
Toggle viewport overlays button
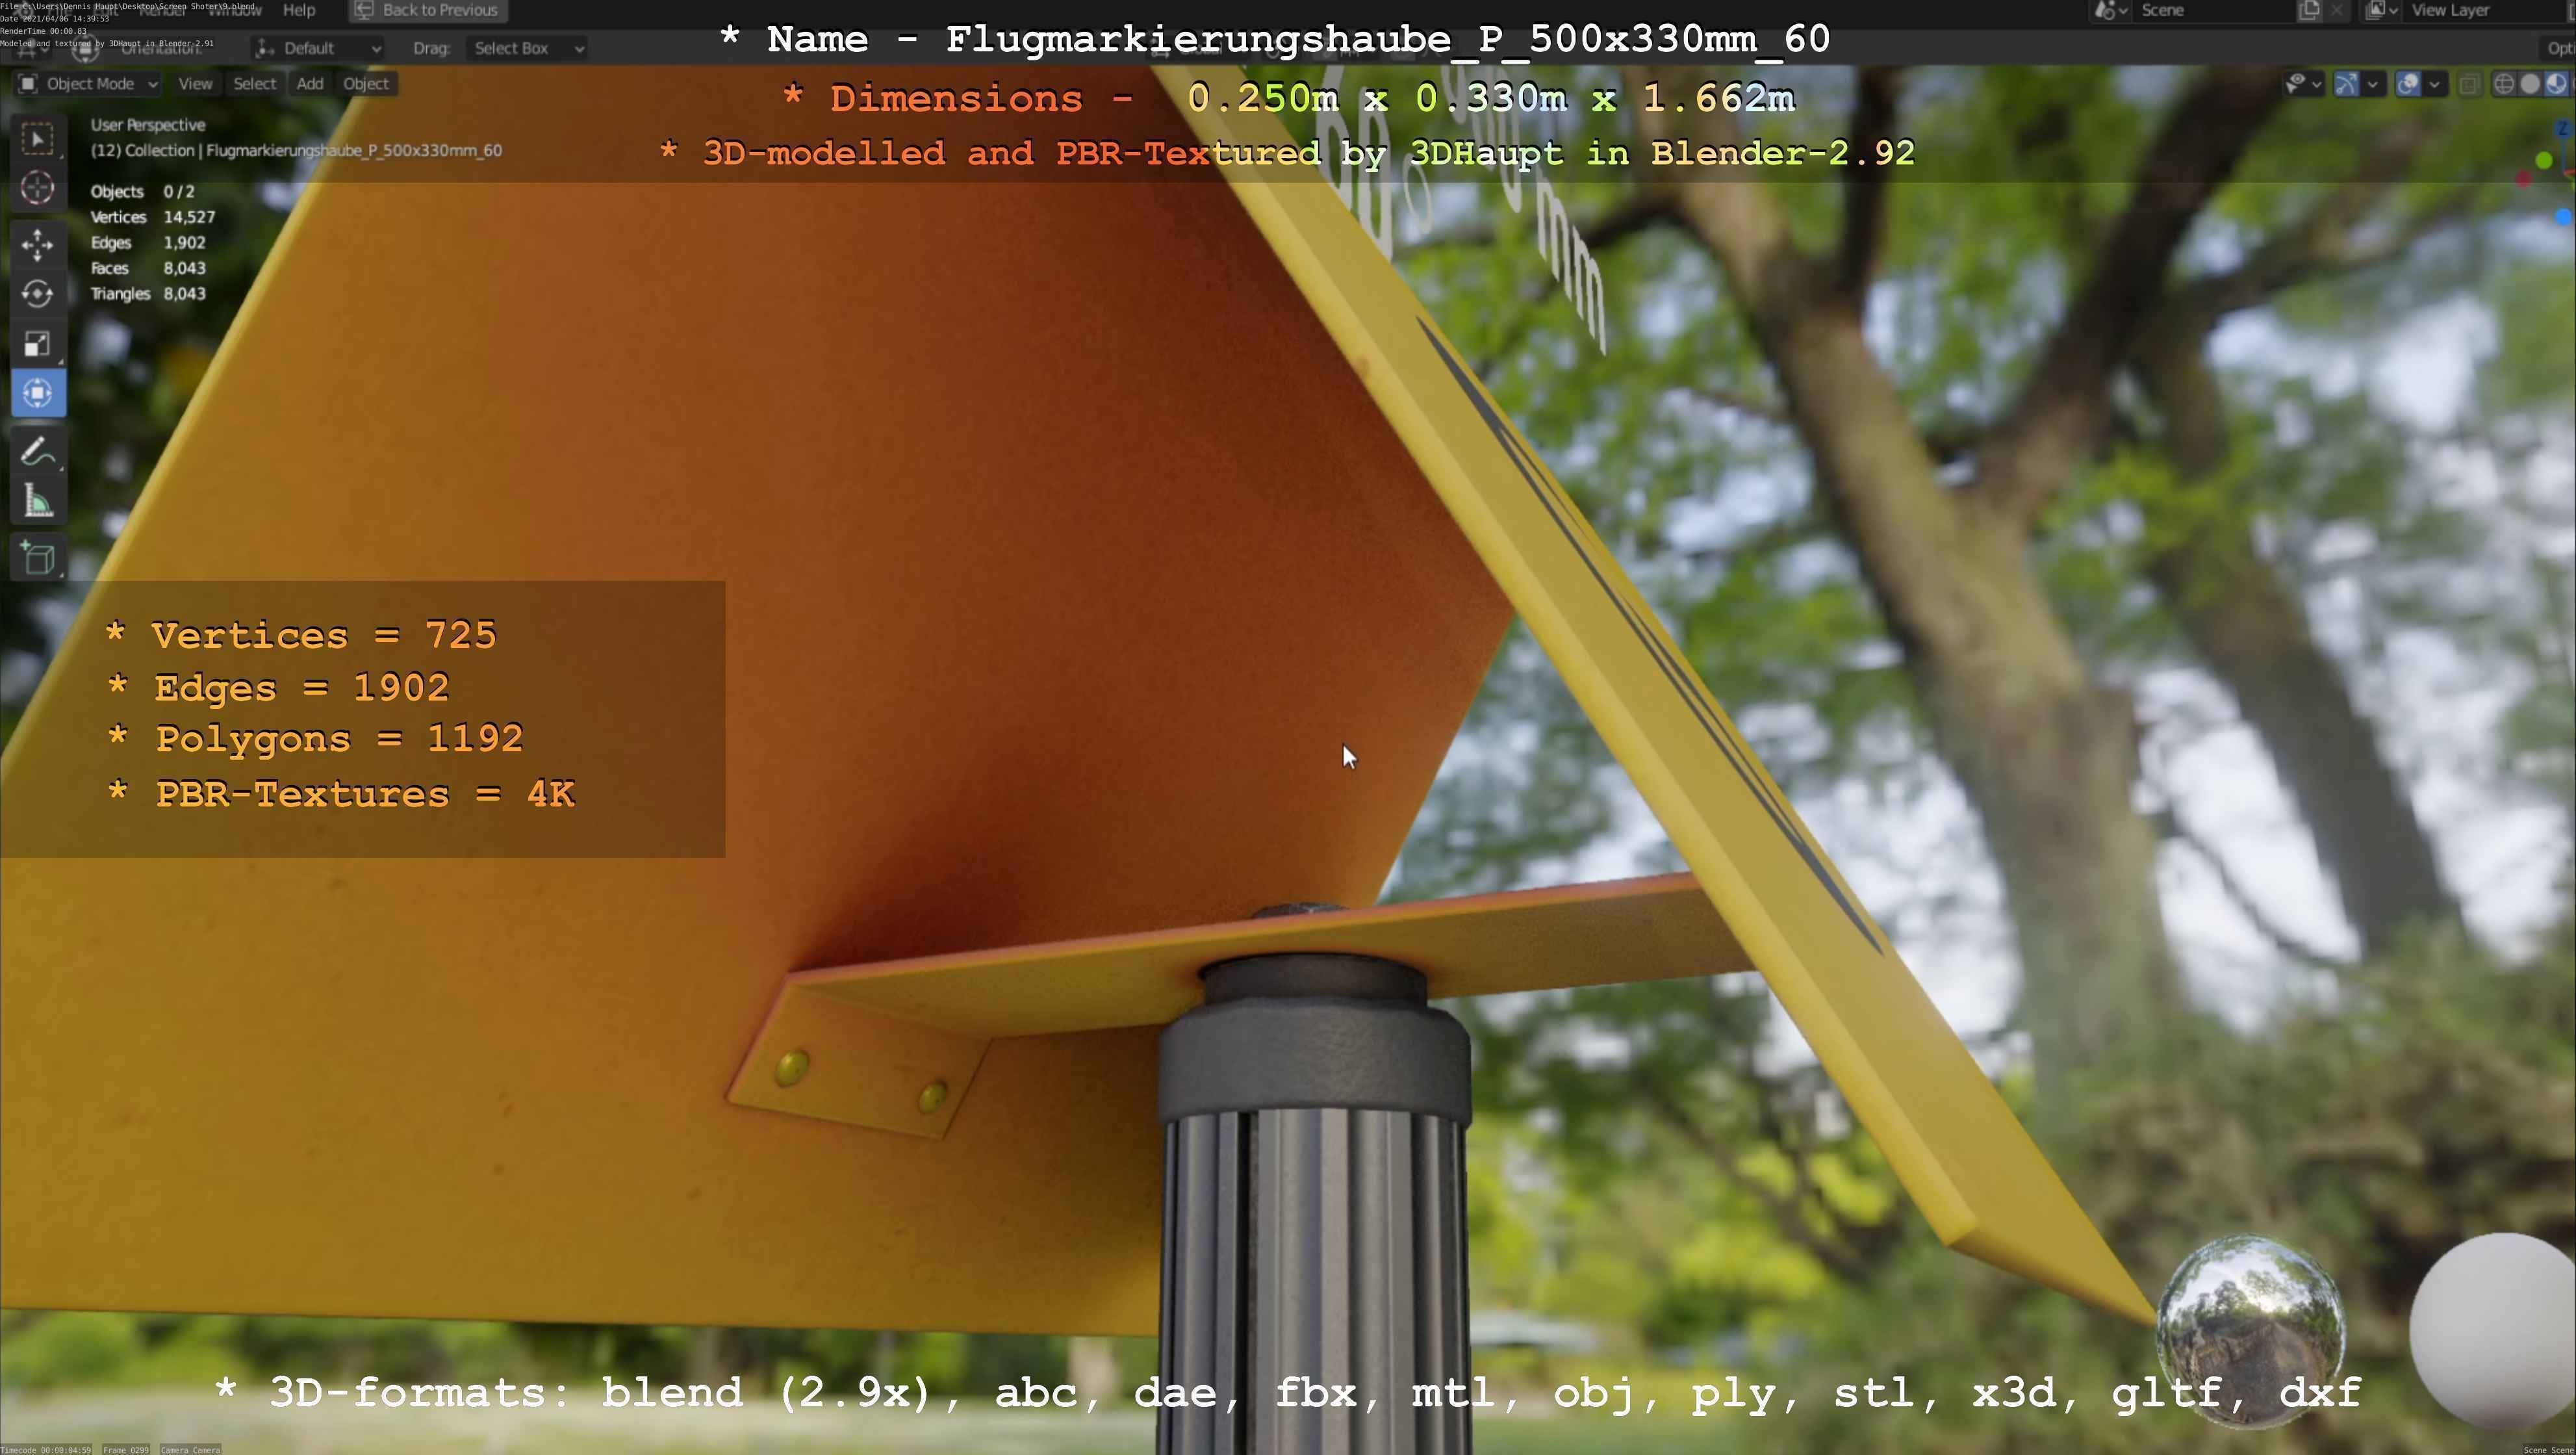tap(2408, 84)
